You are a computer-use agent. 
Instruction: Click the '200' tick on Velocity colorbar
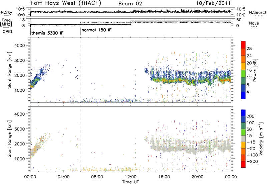click(x=251, y=116)
